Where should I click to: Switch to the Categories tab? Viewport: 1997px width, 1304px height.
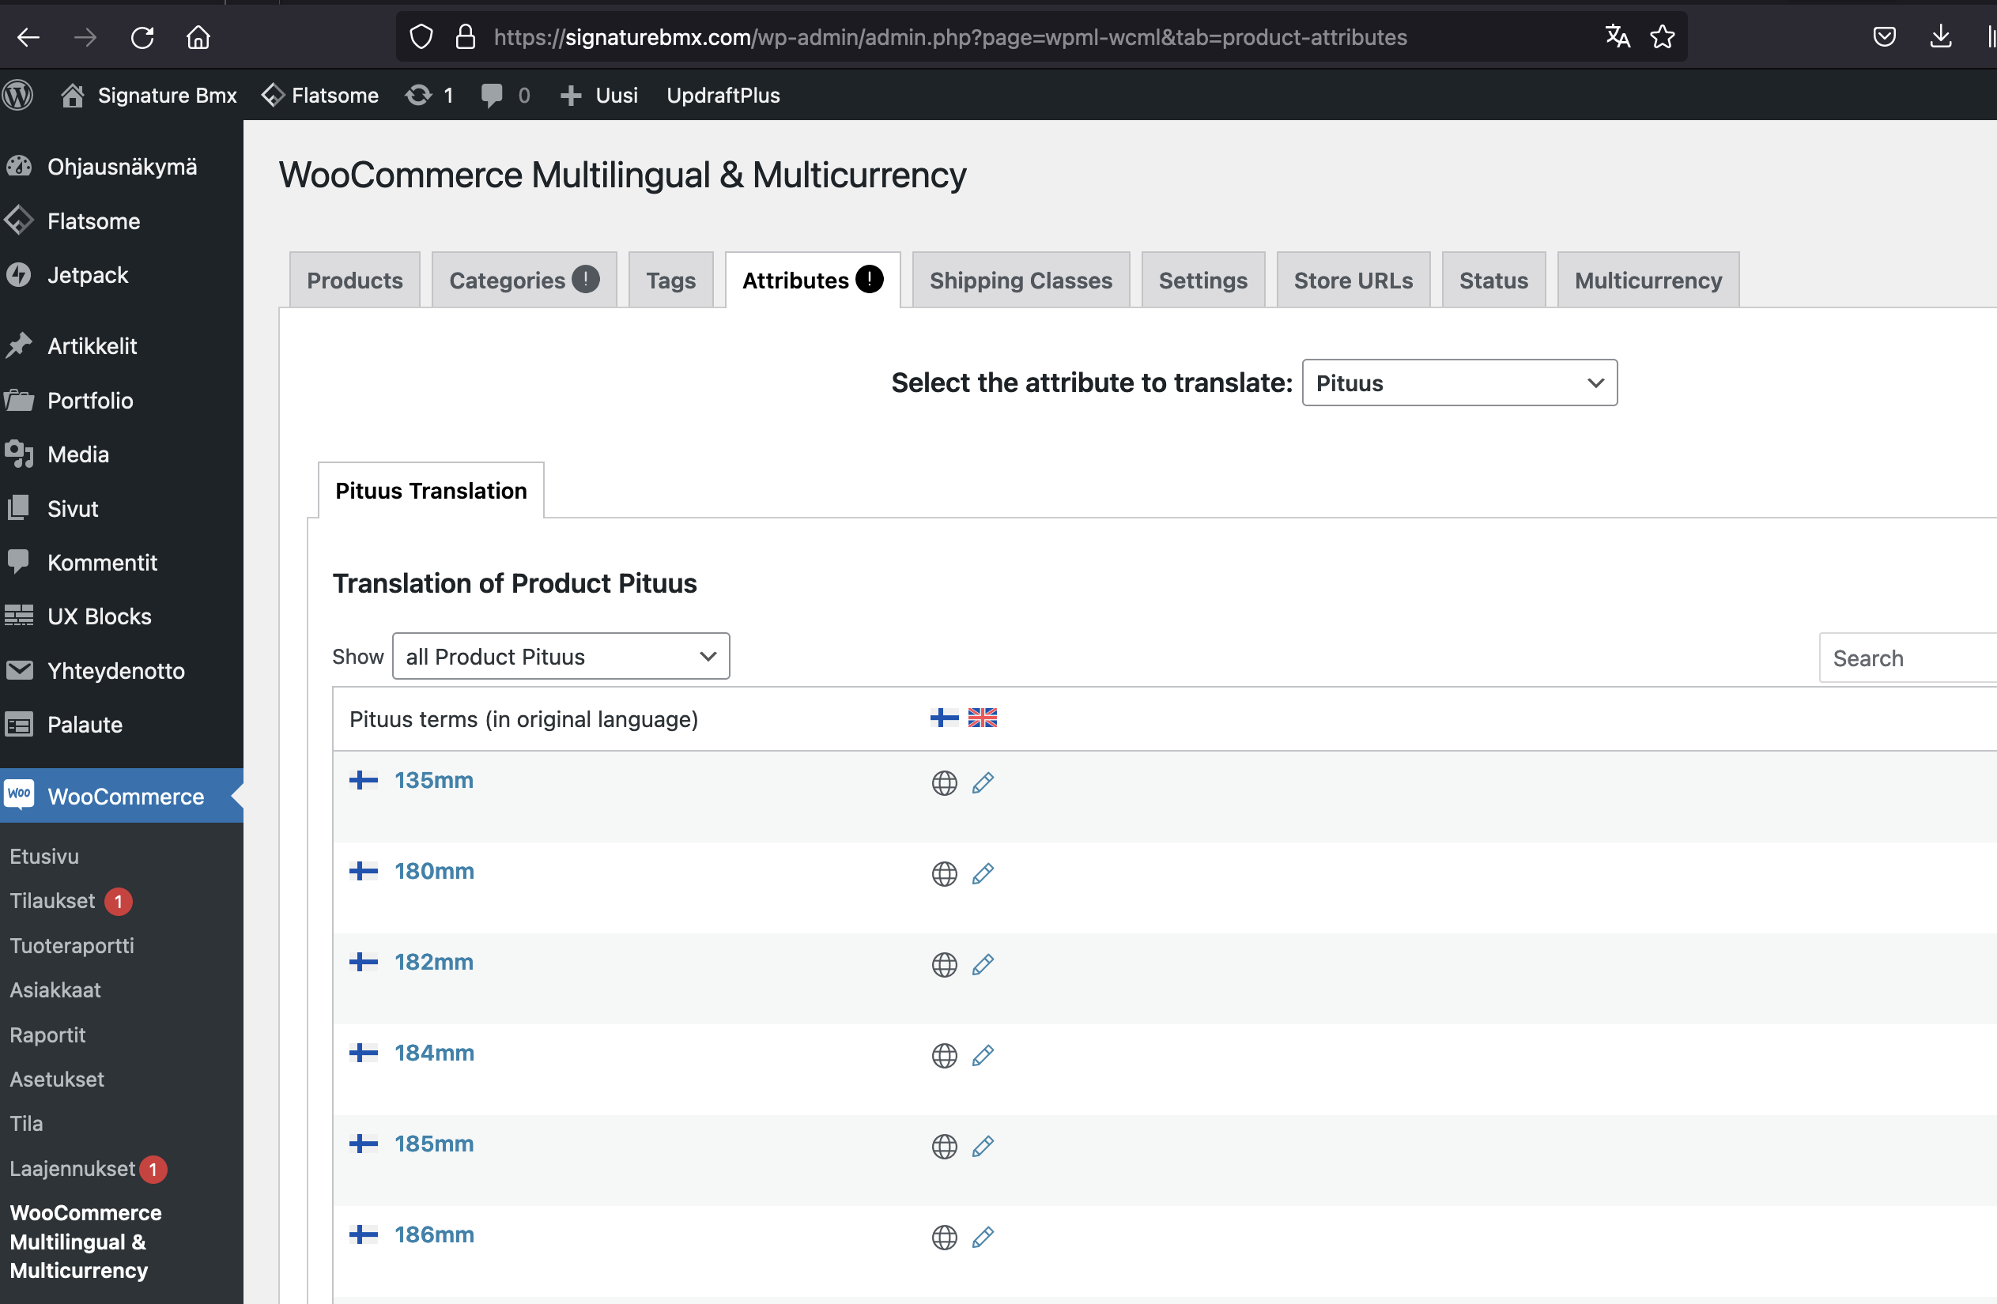point(523,280)
